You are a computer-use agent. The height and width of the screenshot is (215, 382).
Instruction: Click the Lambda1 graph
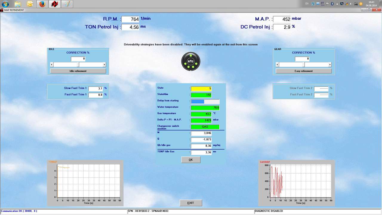[297, 183]
